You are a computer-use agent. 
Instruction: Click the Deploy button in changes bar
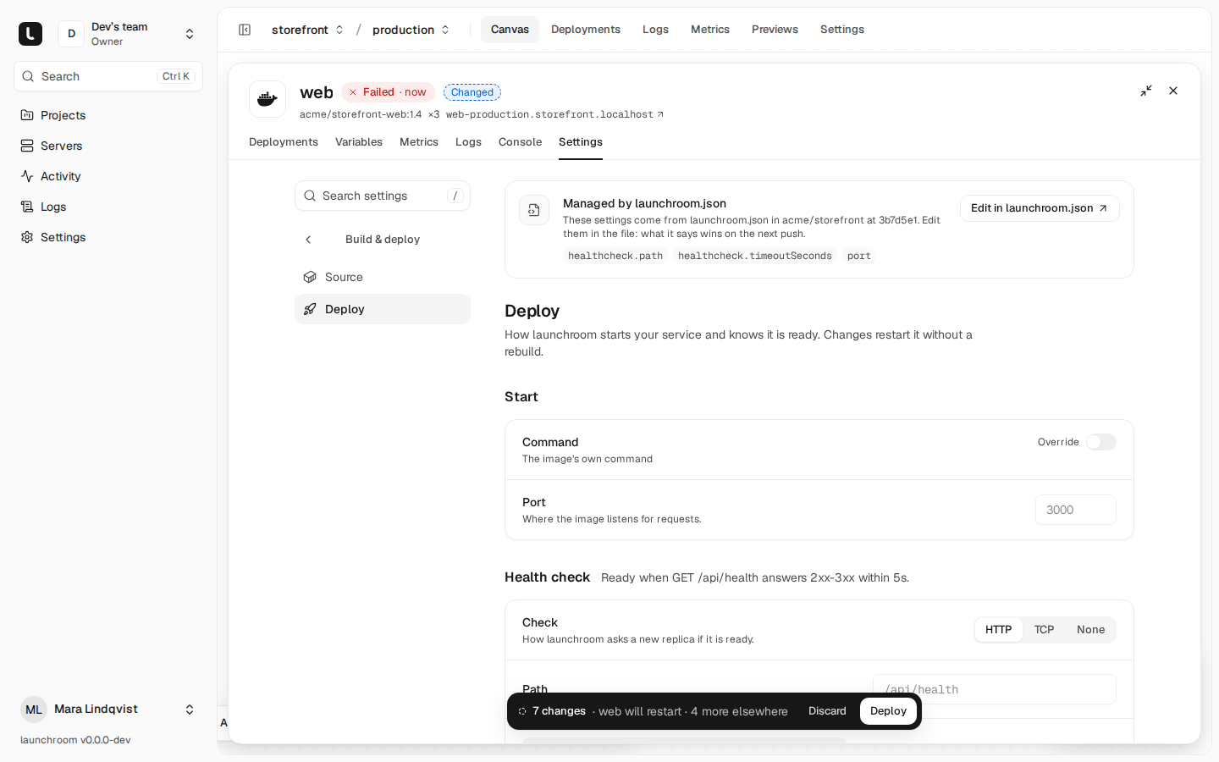coord(888,711)
